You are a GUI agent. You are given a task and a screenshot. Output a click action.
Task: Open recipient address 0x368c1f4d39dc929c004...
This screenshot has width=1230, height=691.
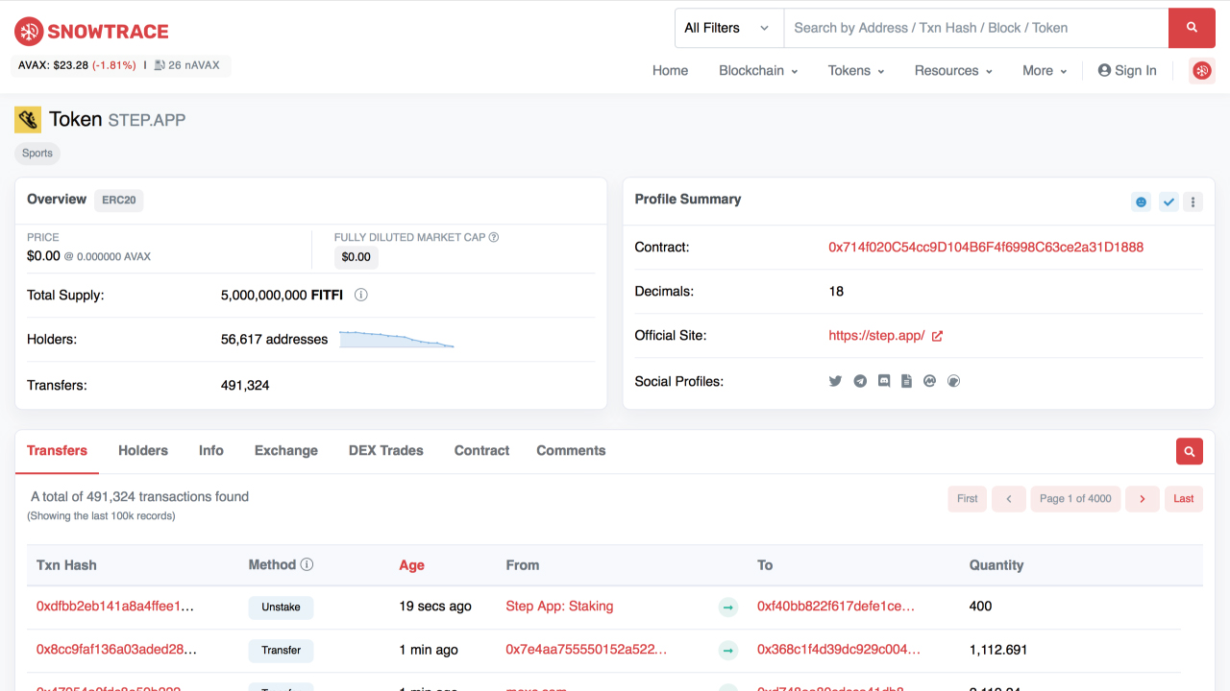pos(839,650)
